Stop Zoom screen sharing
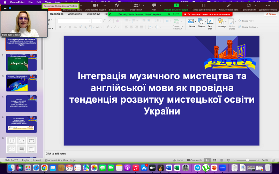Screen dimensions: 279x174 coord(208,14)
